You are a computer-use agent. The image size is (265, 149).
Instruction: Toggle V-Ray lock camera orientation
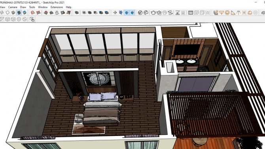[208, 13]
